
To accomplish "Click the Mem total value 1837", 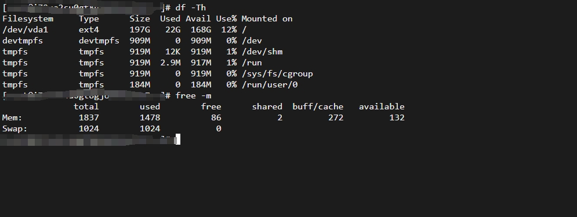I will pos(89,118).
